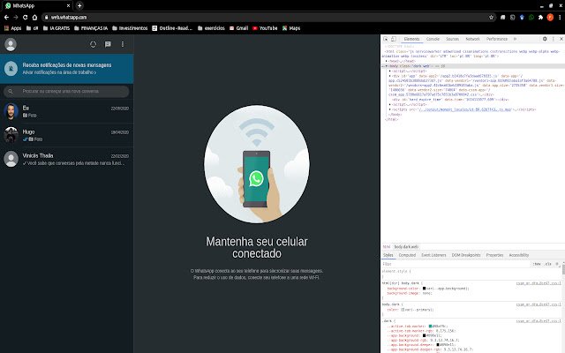
Task: Click Vinicis Thalia's default avatar
Action: coord(11,159)
